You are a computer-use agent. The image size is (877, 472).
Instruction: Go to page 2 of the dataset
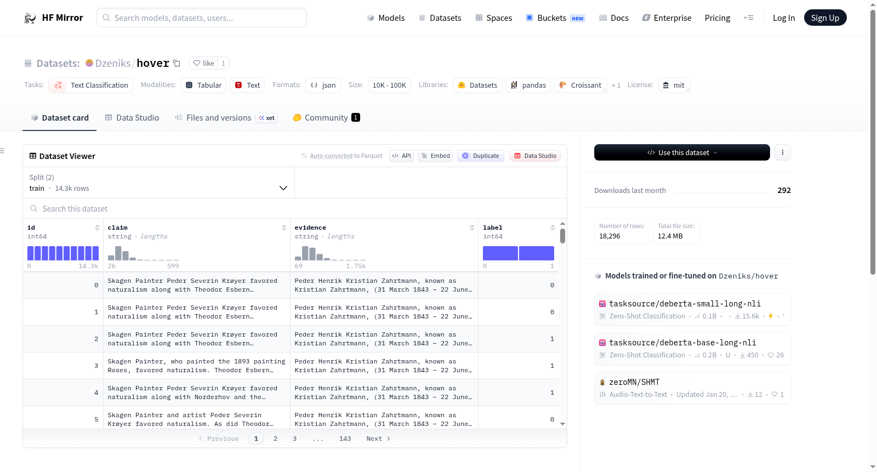pyautogui.click(x=275, y=439)
